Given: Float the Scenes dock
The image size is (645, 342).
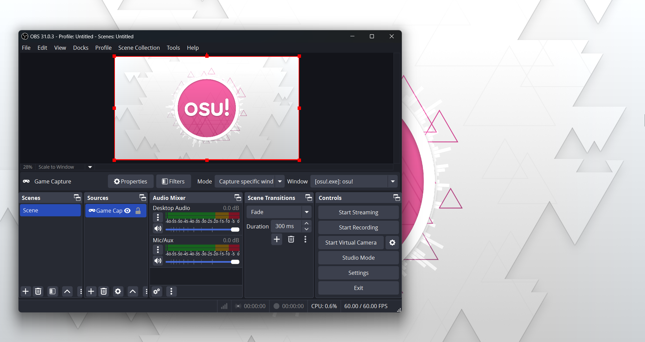Looking at the screenshot, I should [x=77, y=198].
